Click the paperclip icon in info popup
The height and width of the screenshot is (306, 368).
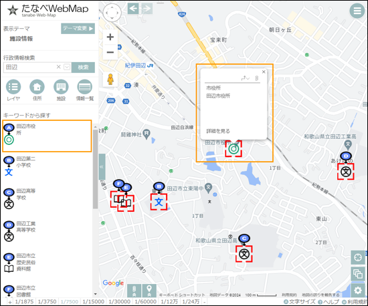click(x=257, y=78)
